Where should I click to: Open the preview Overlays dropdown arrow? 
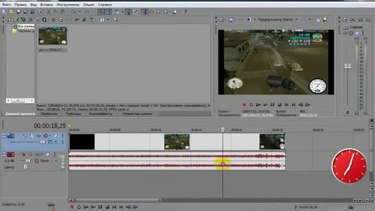(310, 19)
